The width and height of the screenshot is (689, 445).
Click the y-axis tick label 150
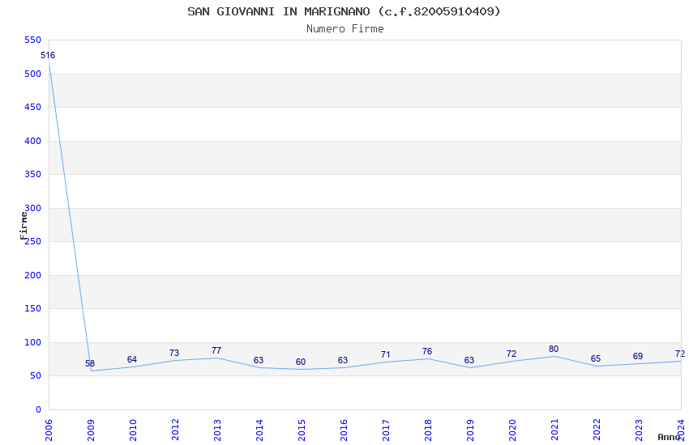33,308
